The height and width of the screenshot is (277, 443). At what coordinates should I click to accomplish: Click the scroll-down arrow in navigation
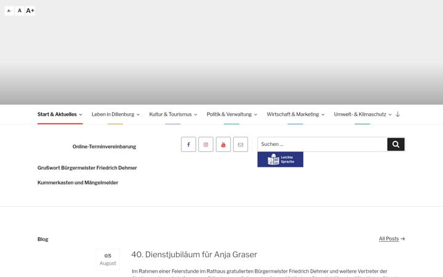click(x=398, y=114)
